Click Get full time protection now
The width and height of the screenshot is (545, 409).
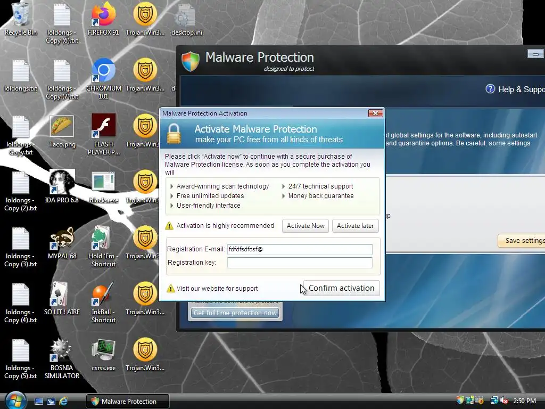pos(235,313)
